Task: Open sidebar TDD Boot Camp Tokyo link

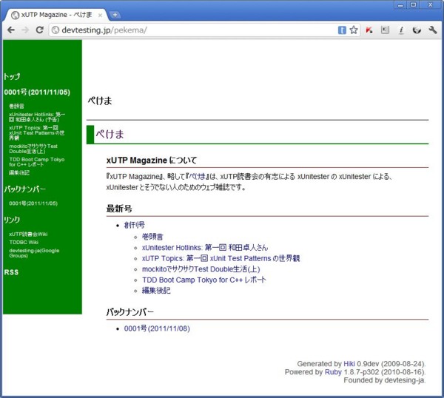Action: pyautogui.click(x=36, y=162)
